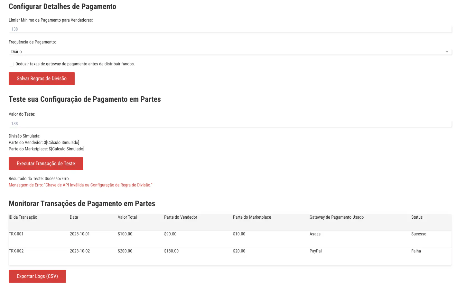Enable the Deduzir taxas de gateway checkbox
Screen dimensions: 457x285
tap(12, 64)
